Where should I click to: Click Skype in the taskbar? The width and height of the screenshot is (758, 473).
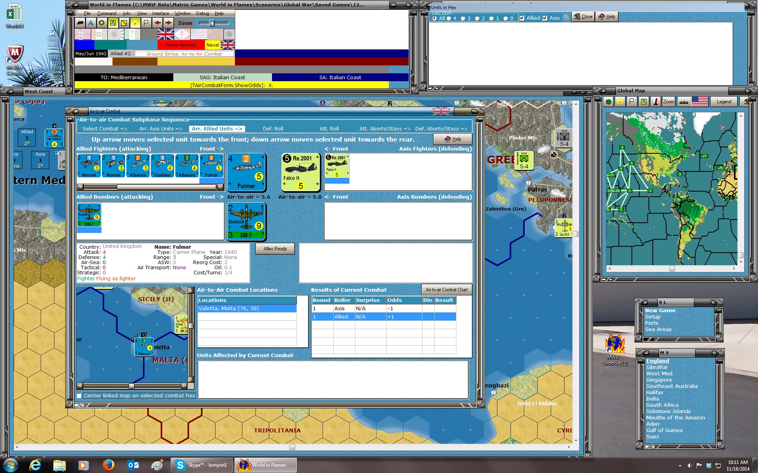[202, 465]
